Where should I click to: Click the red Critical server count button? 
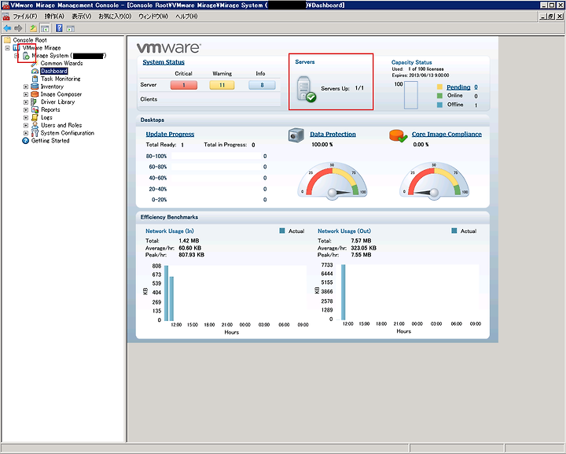coord(184,85)
